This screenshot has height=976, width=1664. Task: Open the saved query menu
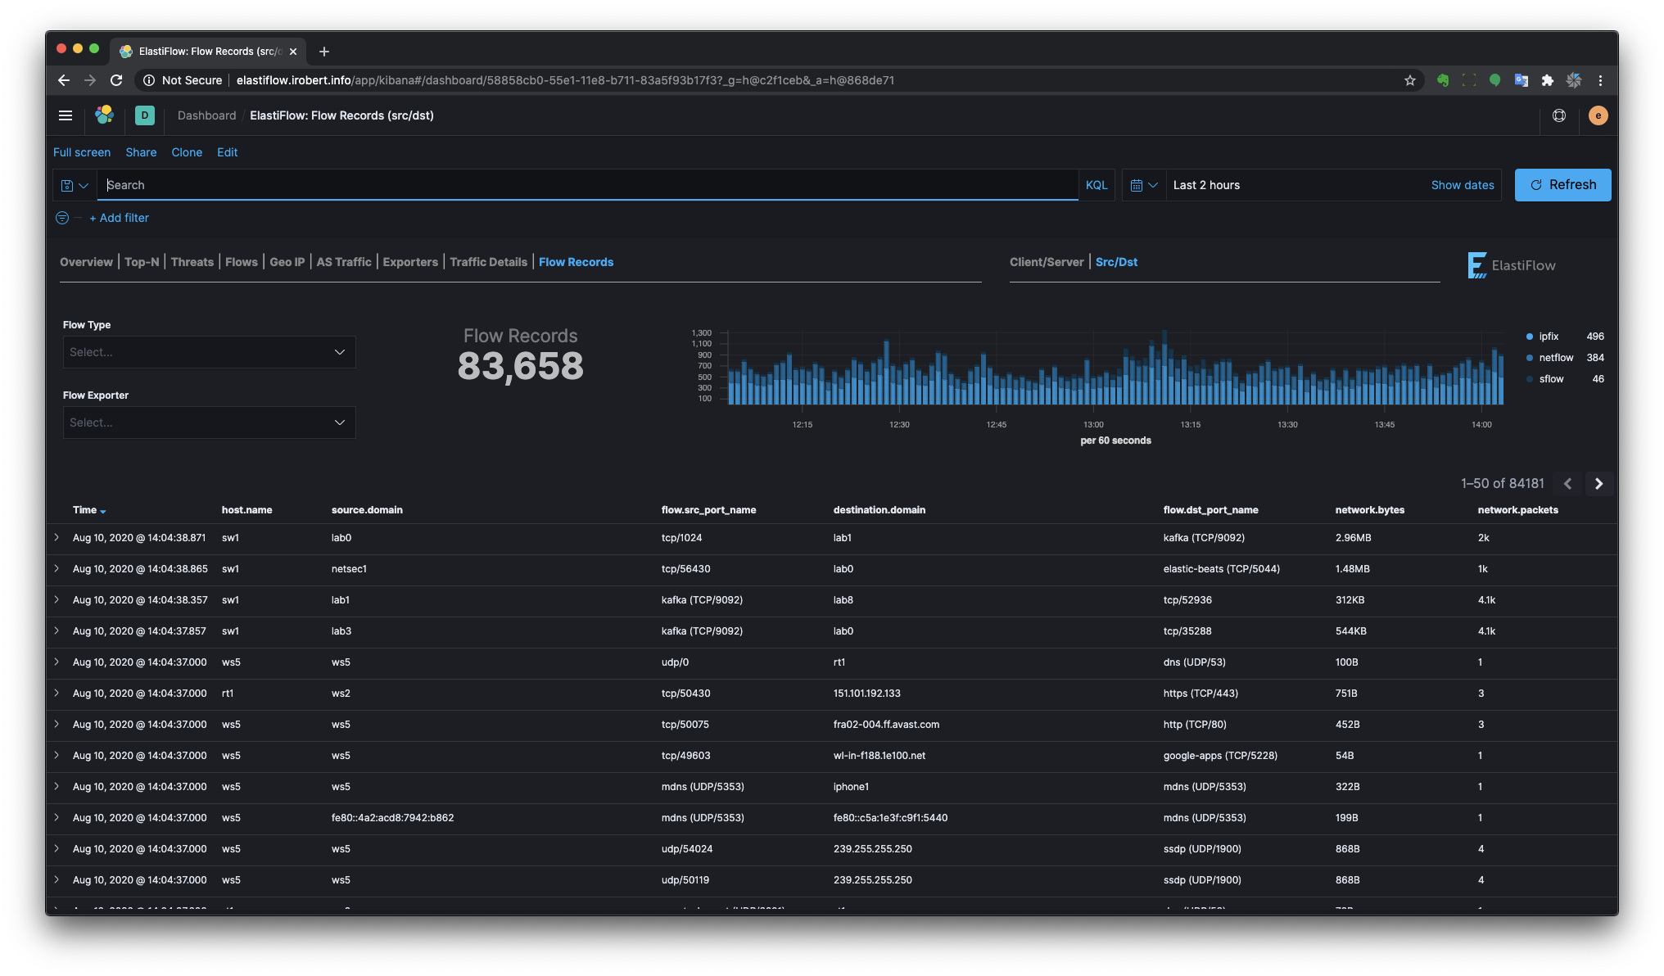[x=75, y=185]
